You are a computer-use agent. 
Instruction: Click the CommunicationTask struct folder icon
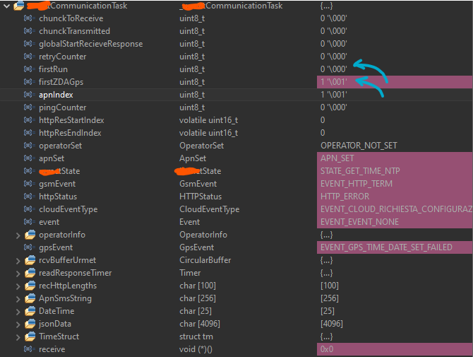pos(19,6)
